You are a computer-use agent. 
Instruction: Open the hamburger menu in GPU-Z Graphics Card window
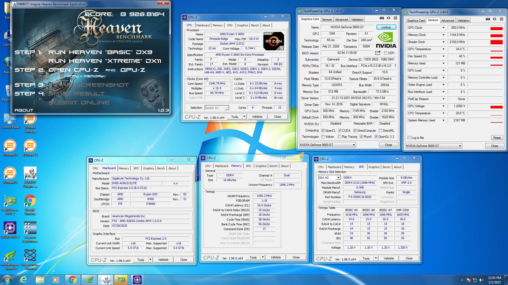coord(395,18)
